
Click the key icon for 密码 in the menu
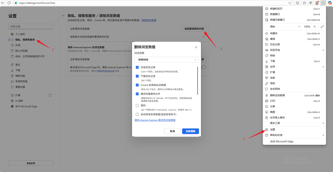click(266, 83)
